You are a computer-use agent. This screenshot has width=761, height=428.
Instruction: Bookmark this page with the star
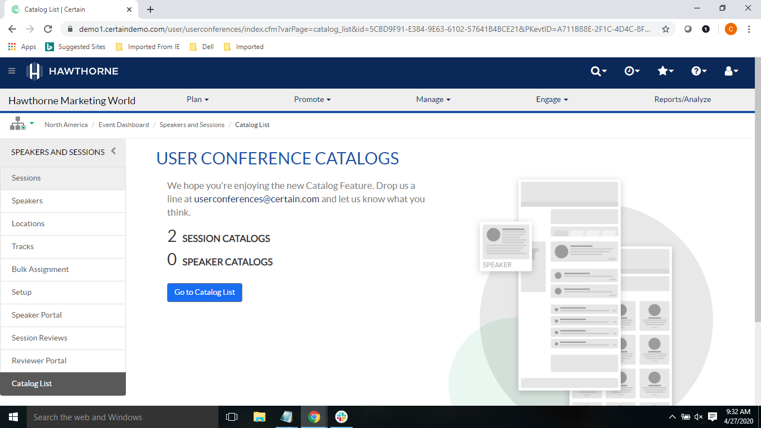point(666,29)
